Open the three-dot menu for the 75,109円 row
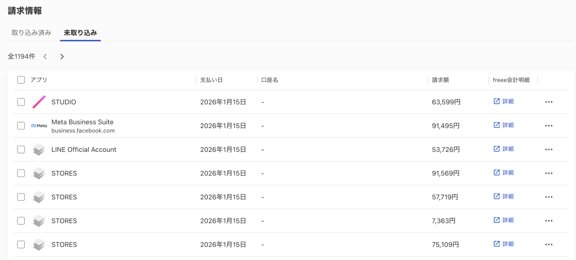Viewport: 576px width, 260px height. pos(548,245)
